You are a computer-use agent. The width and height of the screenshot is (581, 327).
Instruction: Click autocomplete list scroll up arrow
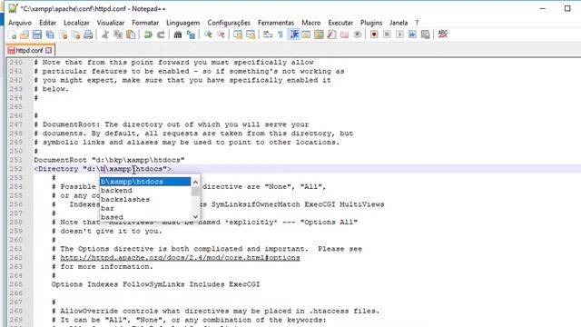(x=195, y=182)
